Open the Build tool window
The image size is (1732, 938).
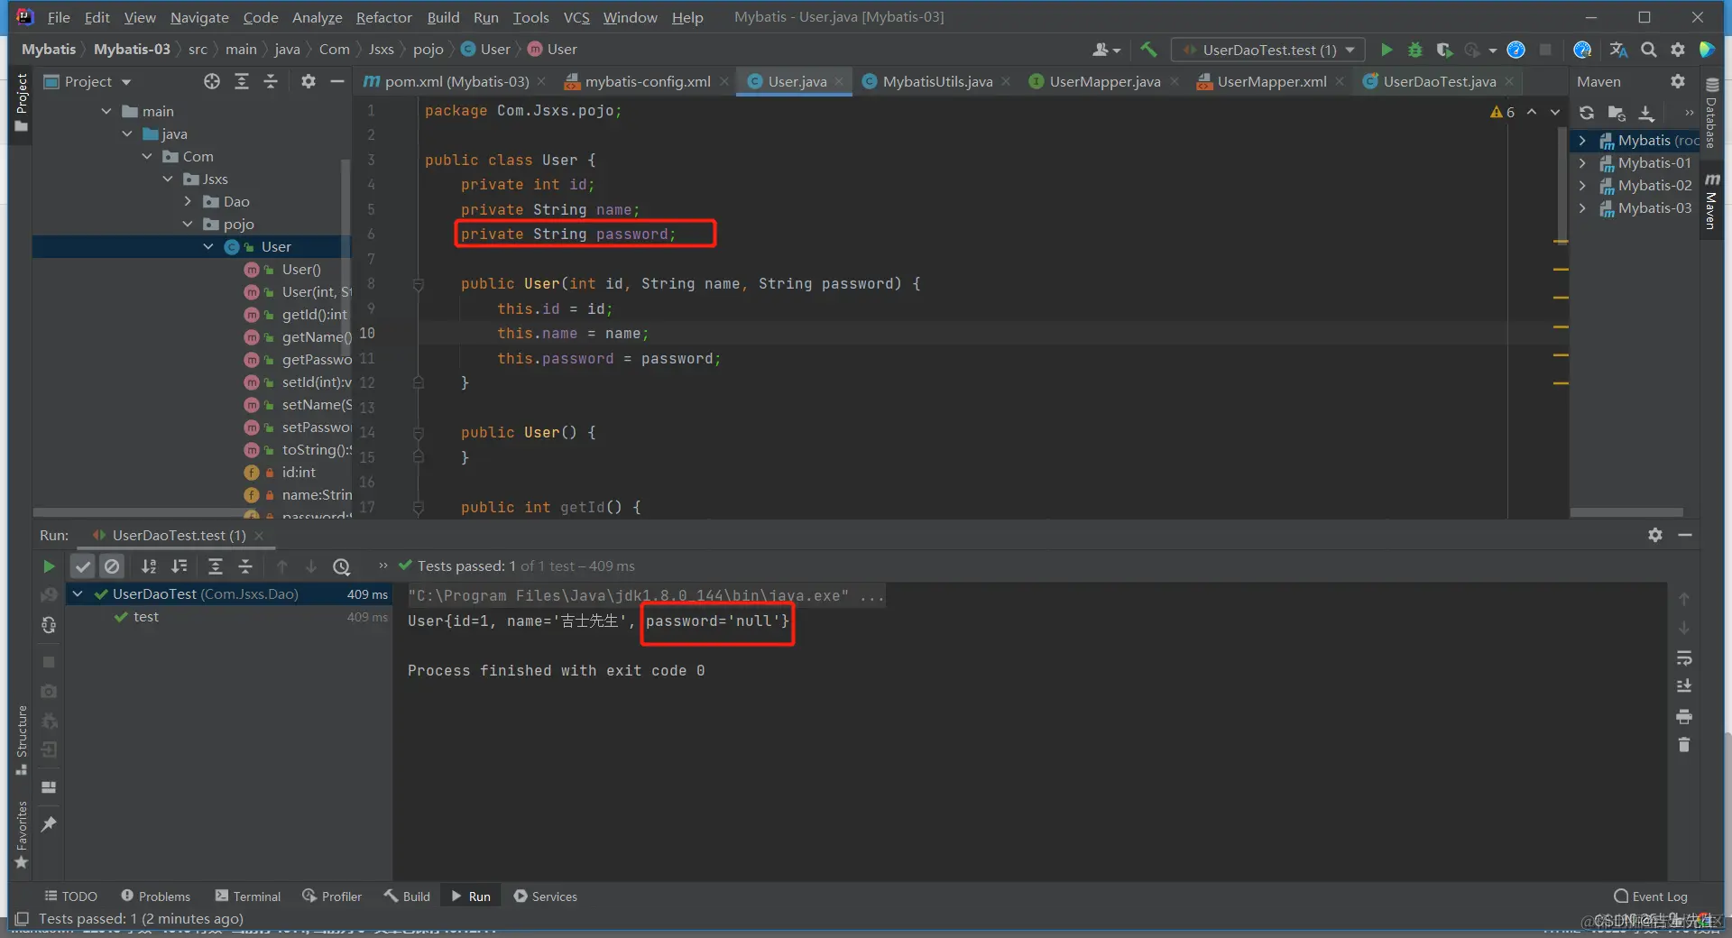tap(407, 897)
